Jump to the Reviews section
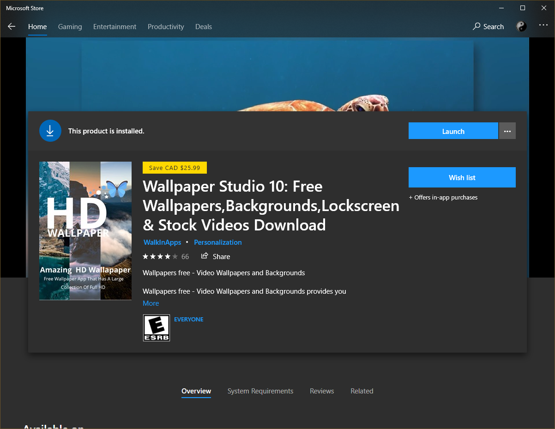555x429 pixels. point(322,391)
